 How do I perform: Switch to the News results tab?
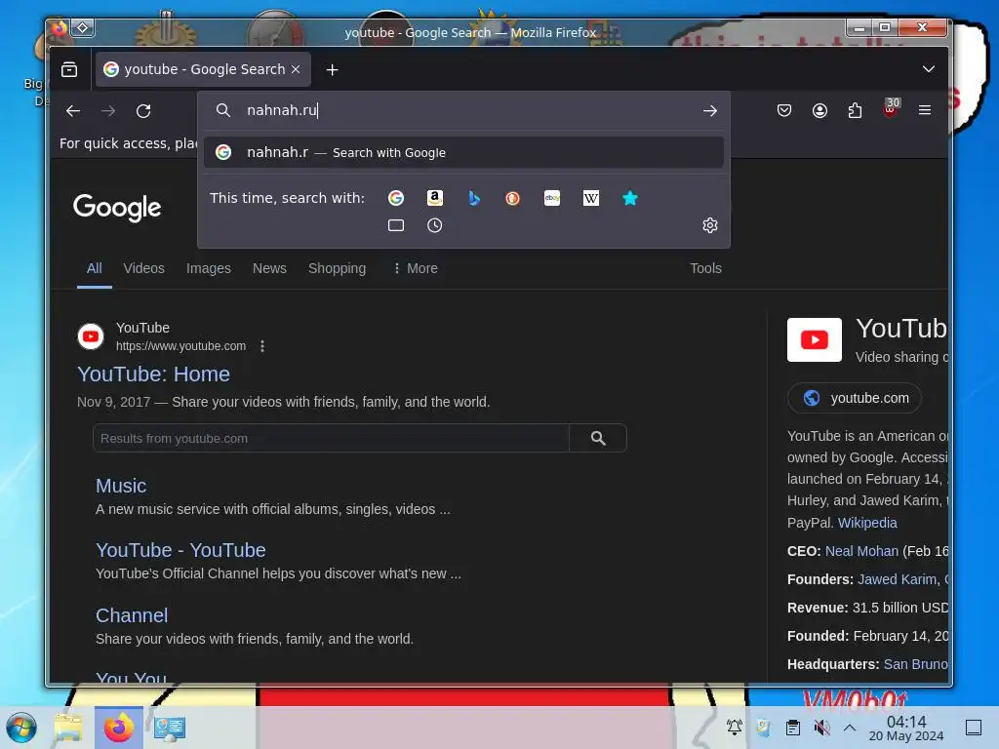(x=269, y=268)
